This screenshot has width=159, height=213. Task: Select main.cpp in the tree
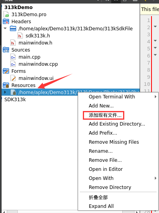pyautogui.click(x=30, y=57)
